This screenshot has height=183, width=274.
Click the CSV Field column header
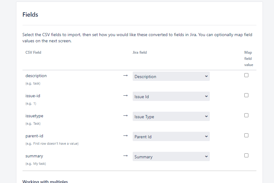[x=33, y=52]
